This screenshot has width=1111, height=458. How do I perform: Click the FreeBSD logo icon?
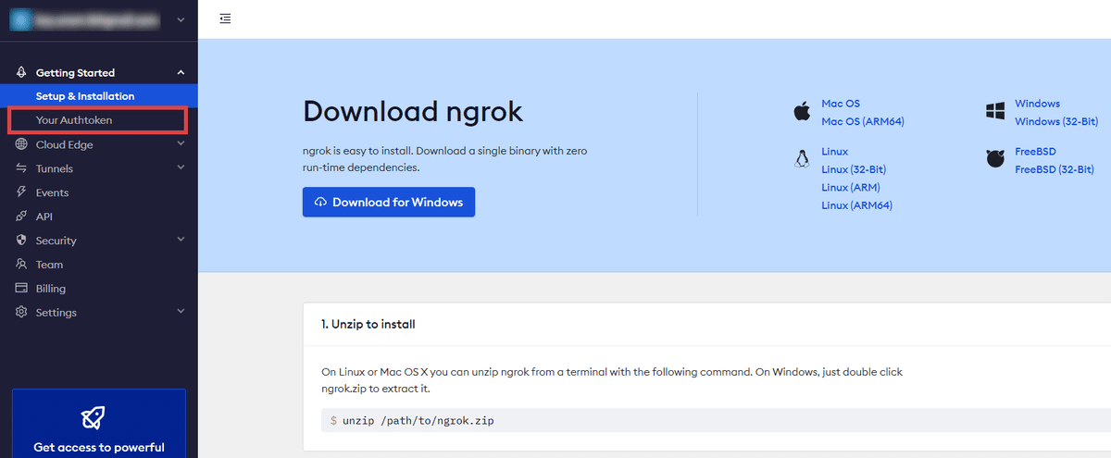click(x=995, y=160)
